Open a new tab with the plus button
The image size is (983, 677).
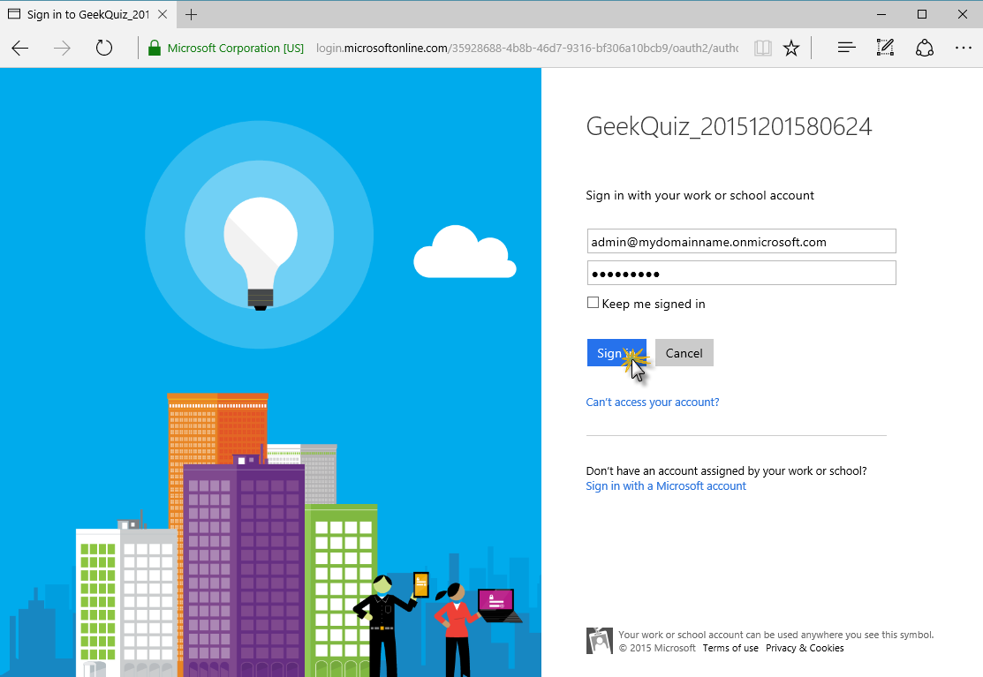(192, 14)
